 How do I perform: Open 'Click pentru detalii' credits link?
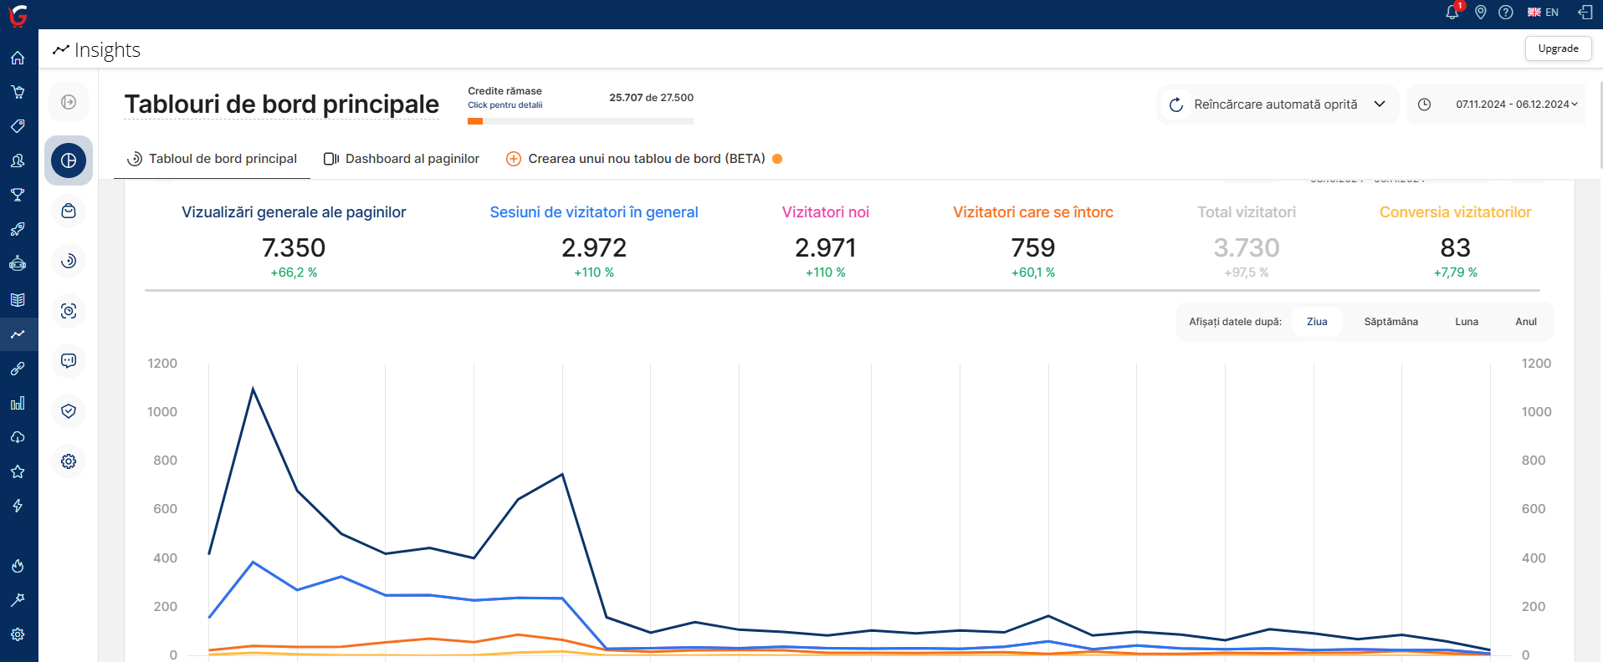click(x=505, y=105)
